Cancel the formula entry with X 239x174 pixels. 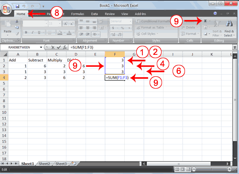point(53,47)
